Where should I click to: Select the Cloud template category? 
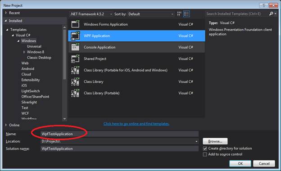26,74
